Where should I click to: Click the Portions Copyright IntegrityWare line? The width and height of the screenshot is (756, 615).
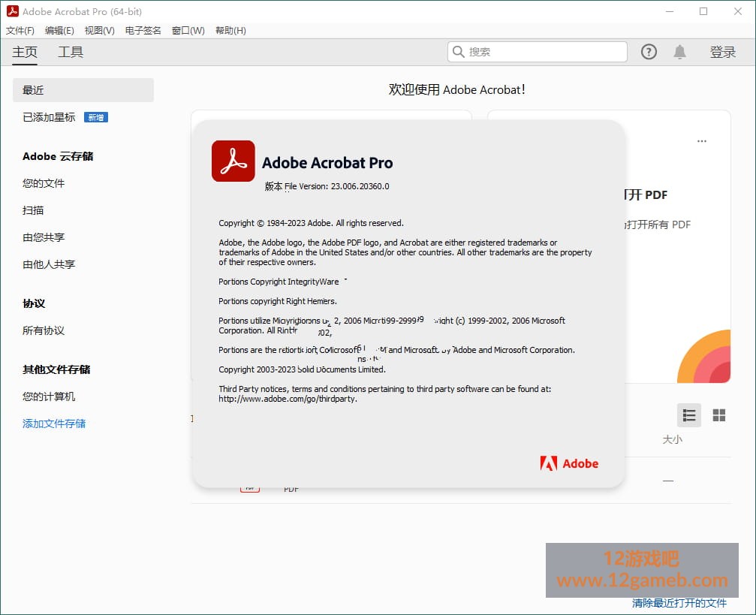279,282
